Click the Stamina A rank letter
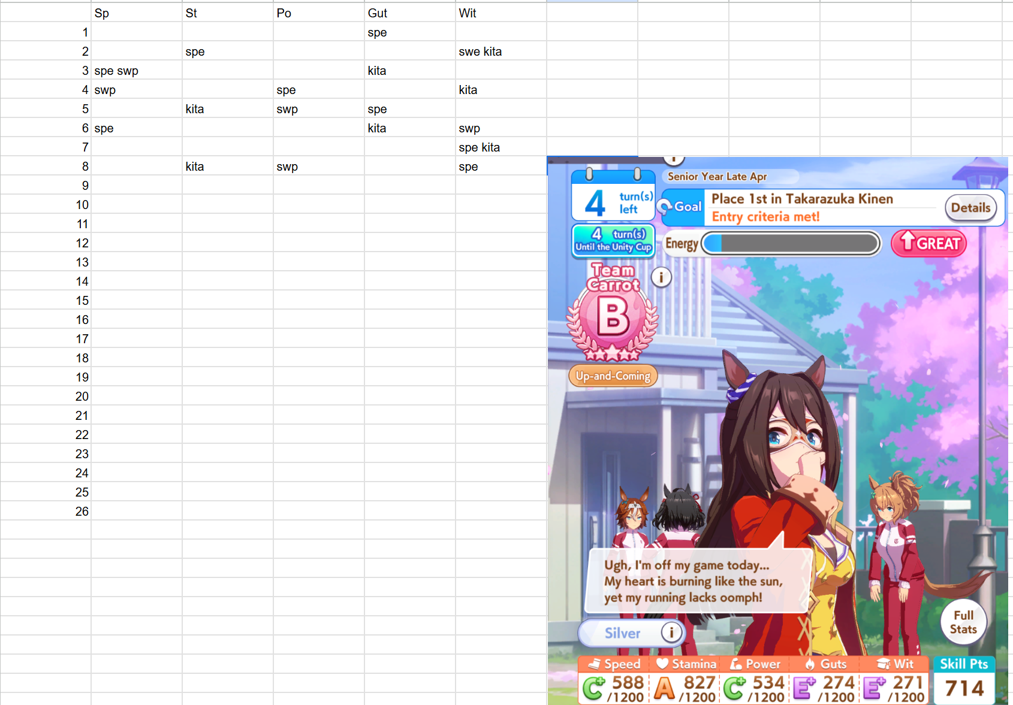Screen dimensions: 1013x705 point(664,688)
